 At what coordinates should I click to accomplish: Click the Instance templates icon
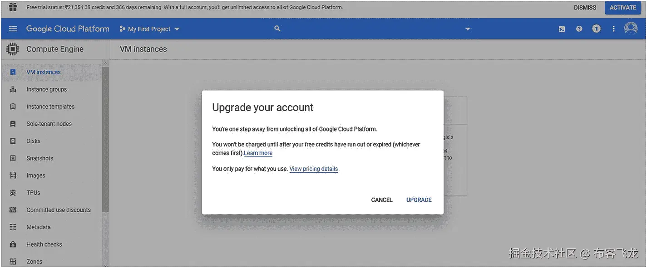pos(13,107)
